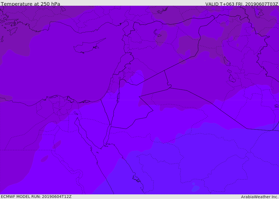Screen dimensions: 279x199
Task: Click the 'ArabiaWeather Inc.' credit text
Action: tap(260, 197)
